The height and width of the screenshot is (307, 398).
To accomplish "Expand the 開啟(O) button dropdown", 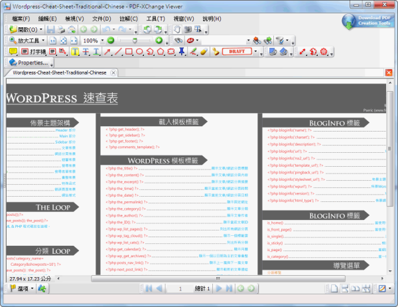I will click(x=43, y=30).
